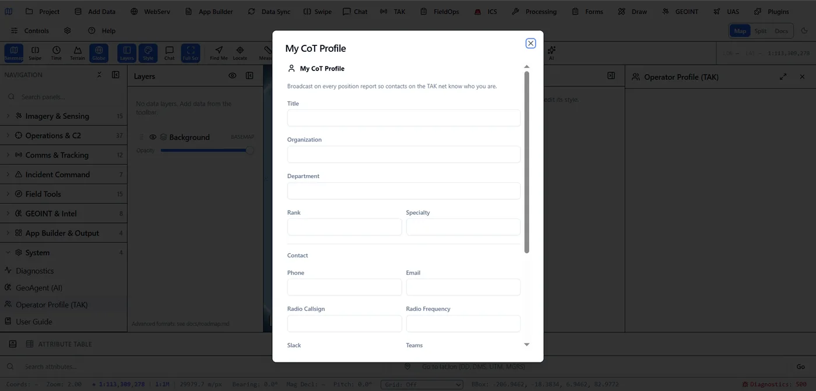The height and width of the screenshot is (391, 816).
Task: Open the App Builder menu
Action: (209, 12)
